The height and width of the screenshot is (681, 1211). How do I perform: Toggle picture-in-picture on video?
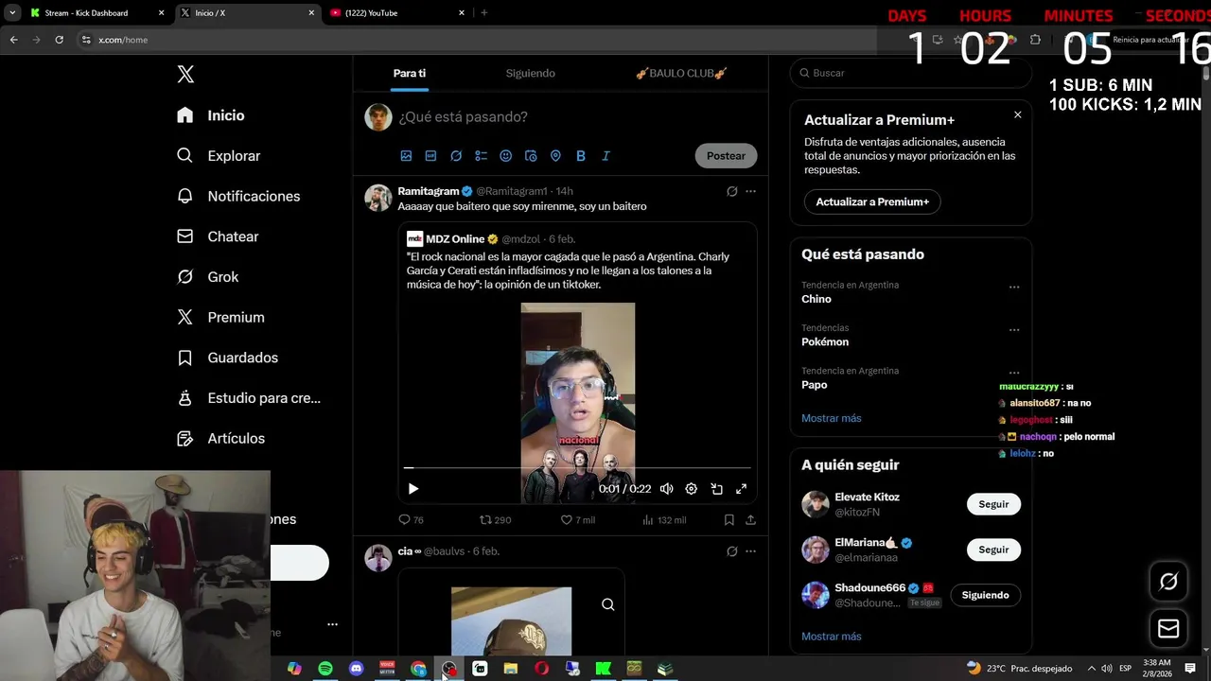click(716, 489)
